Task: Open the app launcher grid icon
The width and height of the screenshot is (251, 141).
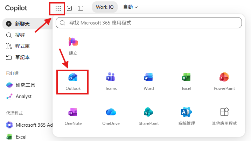Action: pos(58,8)
